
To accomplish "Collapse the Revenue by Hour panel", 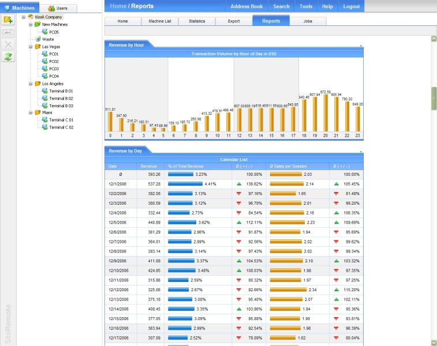I will [x=361, y=44].
